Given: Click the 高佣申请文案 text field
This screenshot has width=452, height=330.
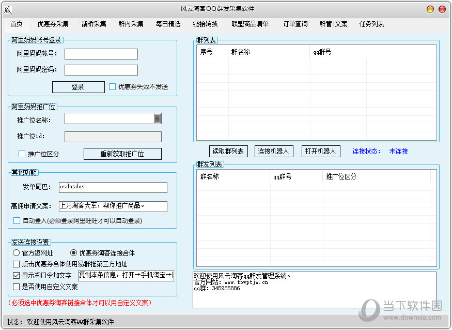Looking at the screenshot, I should (113, 206).
